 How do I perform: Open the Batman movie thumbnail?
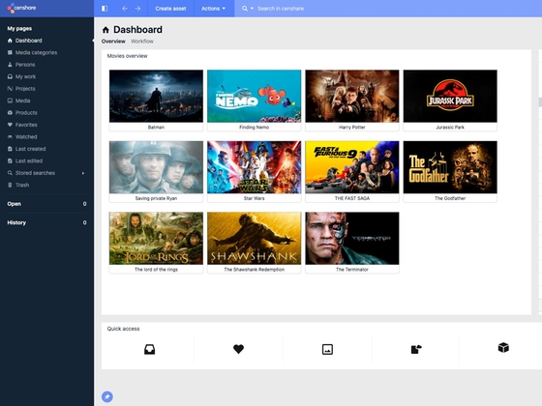click(156, 96)
